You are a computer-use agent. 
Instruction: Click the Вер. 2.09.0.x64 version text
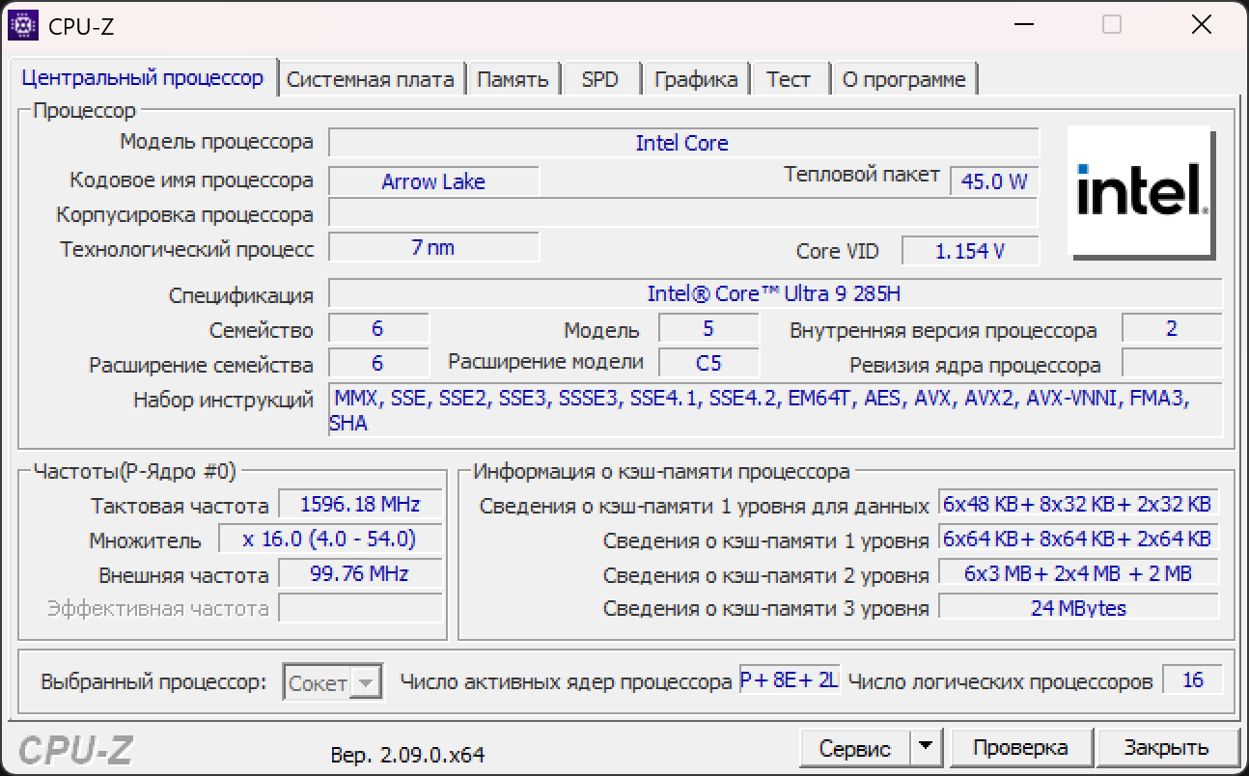[x=407, y=754]
